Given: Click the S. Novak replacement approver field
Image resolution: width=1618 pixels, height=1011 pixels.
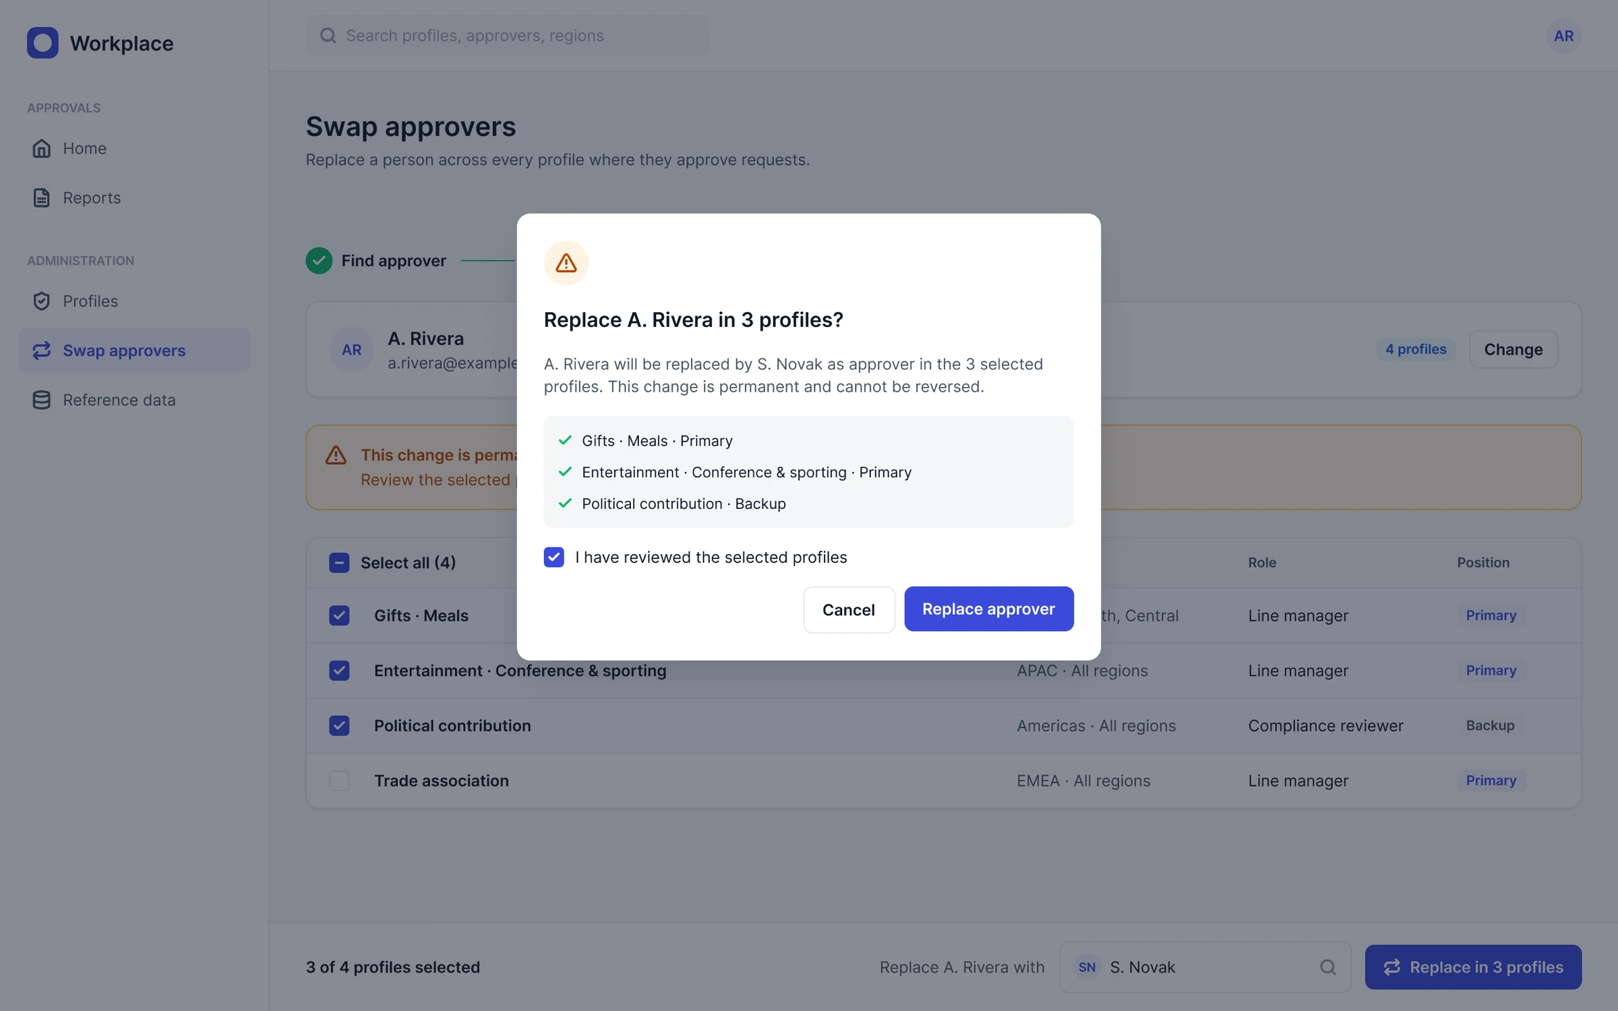Looking at the screenshot, I should point(1205,967).
